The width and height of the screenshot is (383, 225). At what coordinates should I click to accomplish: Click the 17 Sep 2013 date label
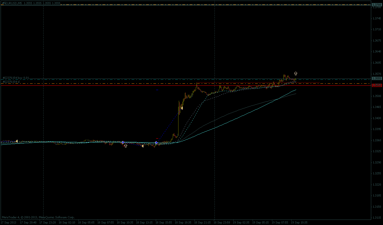tap(8, 222)
